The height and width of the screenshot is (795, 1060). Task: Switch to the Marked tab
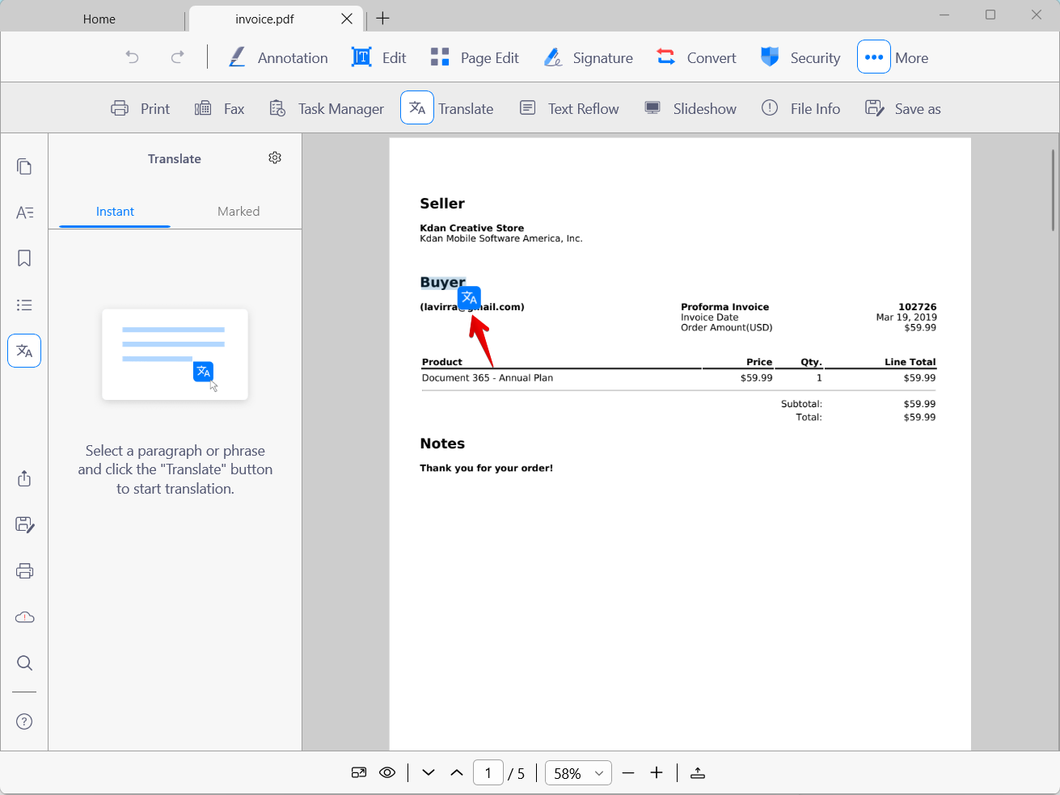tap(239, 212)
